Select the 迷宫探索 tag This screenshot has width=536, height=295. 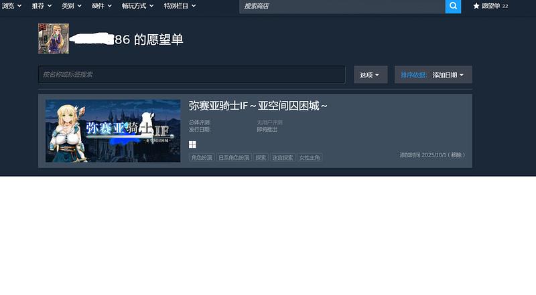(x=282, y=158)
